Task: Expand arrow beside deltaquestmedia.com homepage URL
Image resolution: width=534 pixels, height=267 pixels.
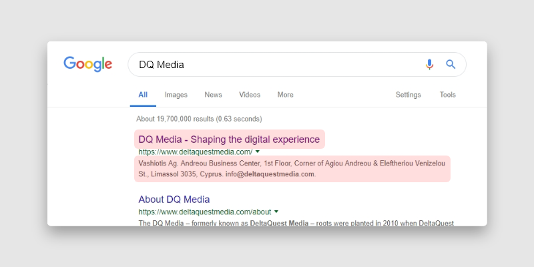Action: 258,152
